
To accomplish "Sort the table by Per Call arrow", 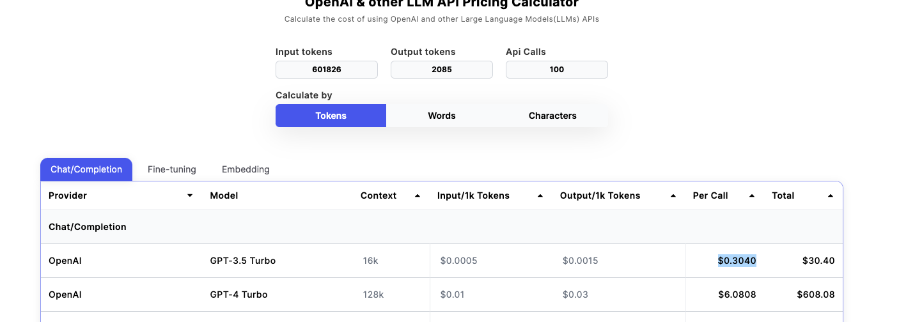I will click(752, 195).
